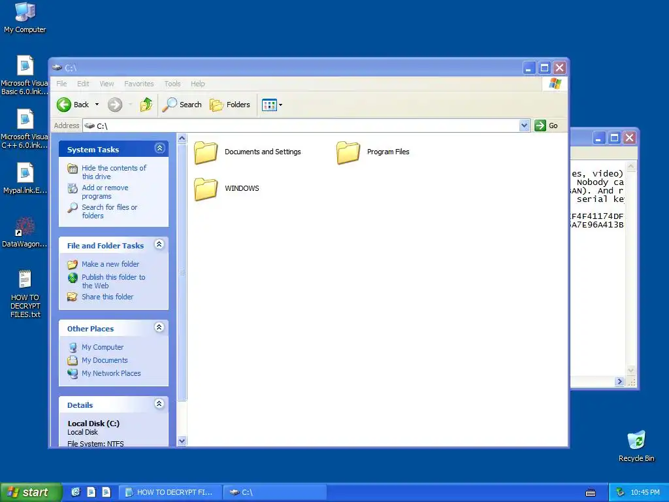
Task: Click Publish this folder to the Web
Action: [113, 281]
